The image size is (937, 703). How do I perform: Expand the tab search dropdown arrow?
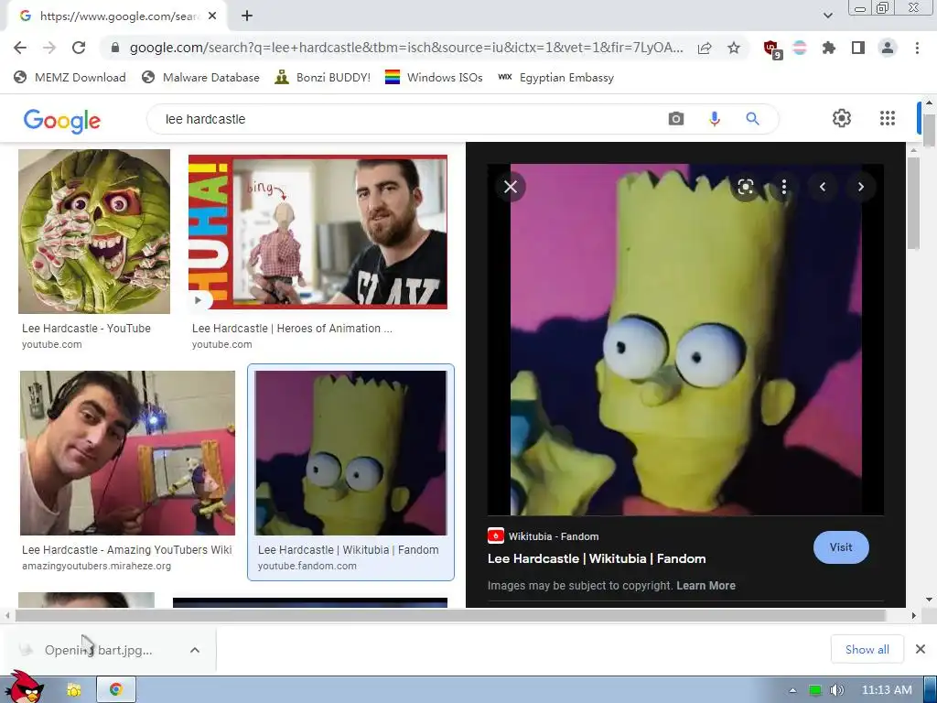(827, 16)
